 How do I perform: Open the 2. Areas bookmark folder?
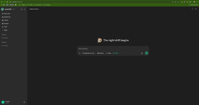(30, 5)
